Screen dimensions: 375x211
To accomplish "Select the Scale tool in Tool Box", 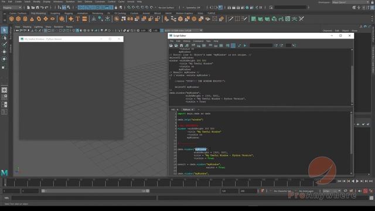I will (x=4, y=67).
